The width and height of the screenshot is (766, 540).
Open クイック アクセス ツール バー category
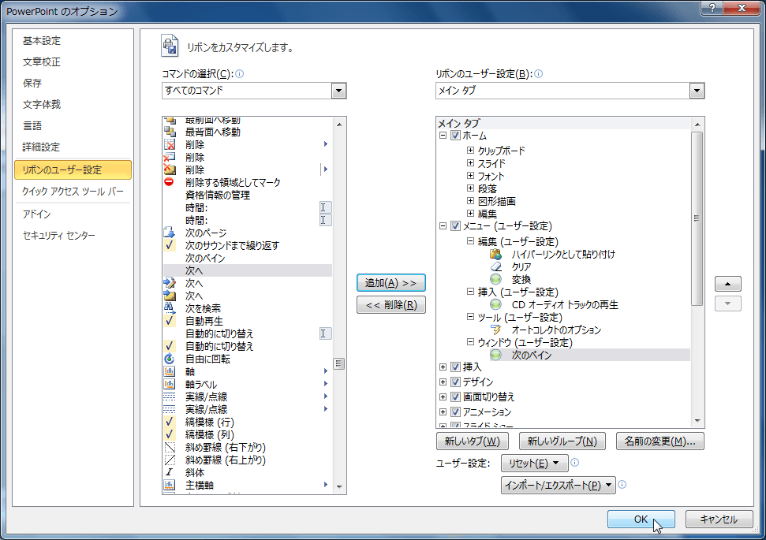click(x=73, y=192)
